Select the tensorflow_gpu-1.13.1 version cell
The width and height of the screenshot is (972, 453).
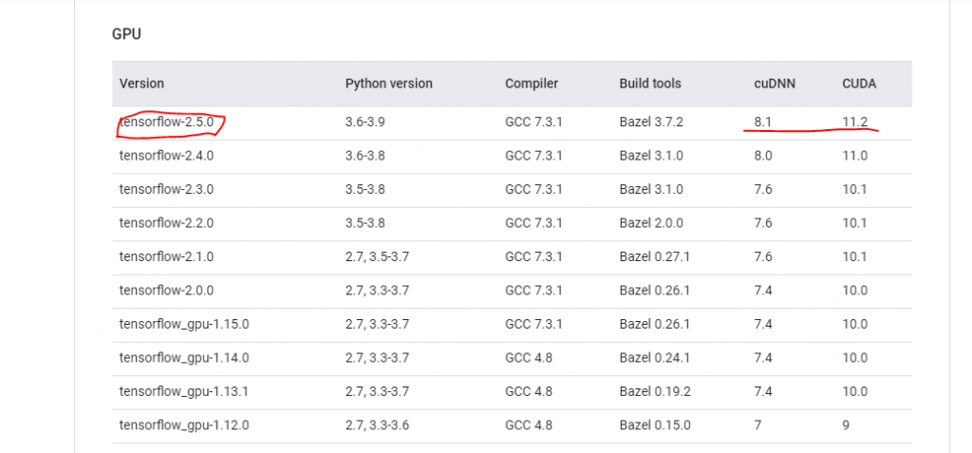pyautogui.click(x=183, y=391)
